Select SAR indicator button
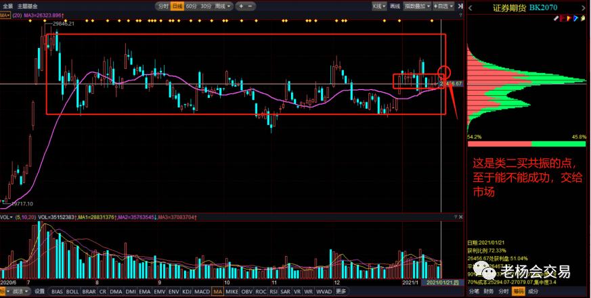 coord(285,292)
